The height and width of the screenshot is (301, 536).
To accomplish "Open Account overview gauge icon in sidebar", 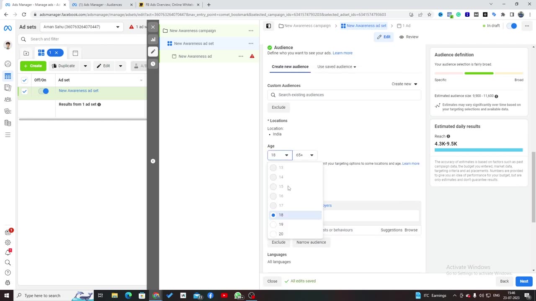I will pos(8,64).
